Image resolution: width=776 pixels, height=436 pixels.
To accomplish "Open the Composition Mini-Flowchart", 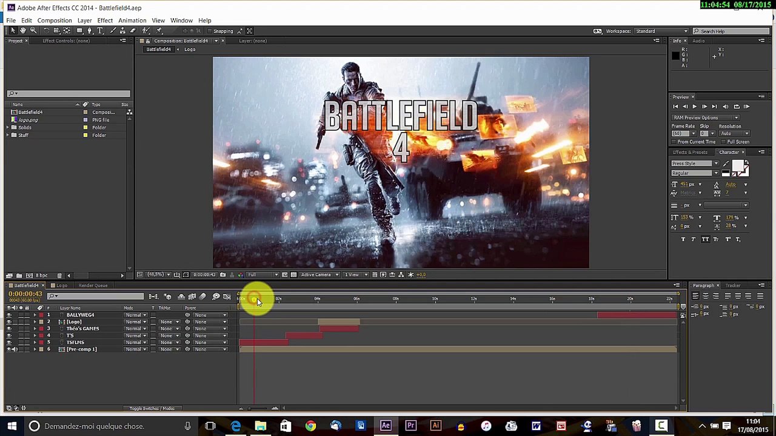I will coord(153,296).
